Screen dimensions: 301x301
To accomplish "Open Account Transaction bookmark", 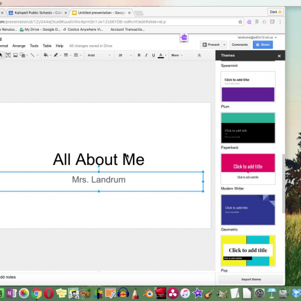I will tap(127, 29).
